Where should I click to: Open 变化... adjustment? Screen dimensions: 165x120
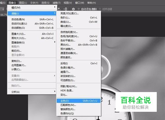coord(79,95)
